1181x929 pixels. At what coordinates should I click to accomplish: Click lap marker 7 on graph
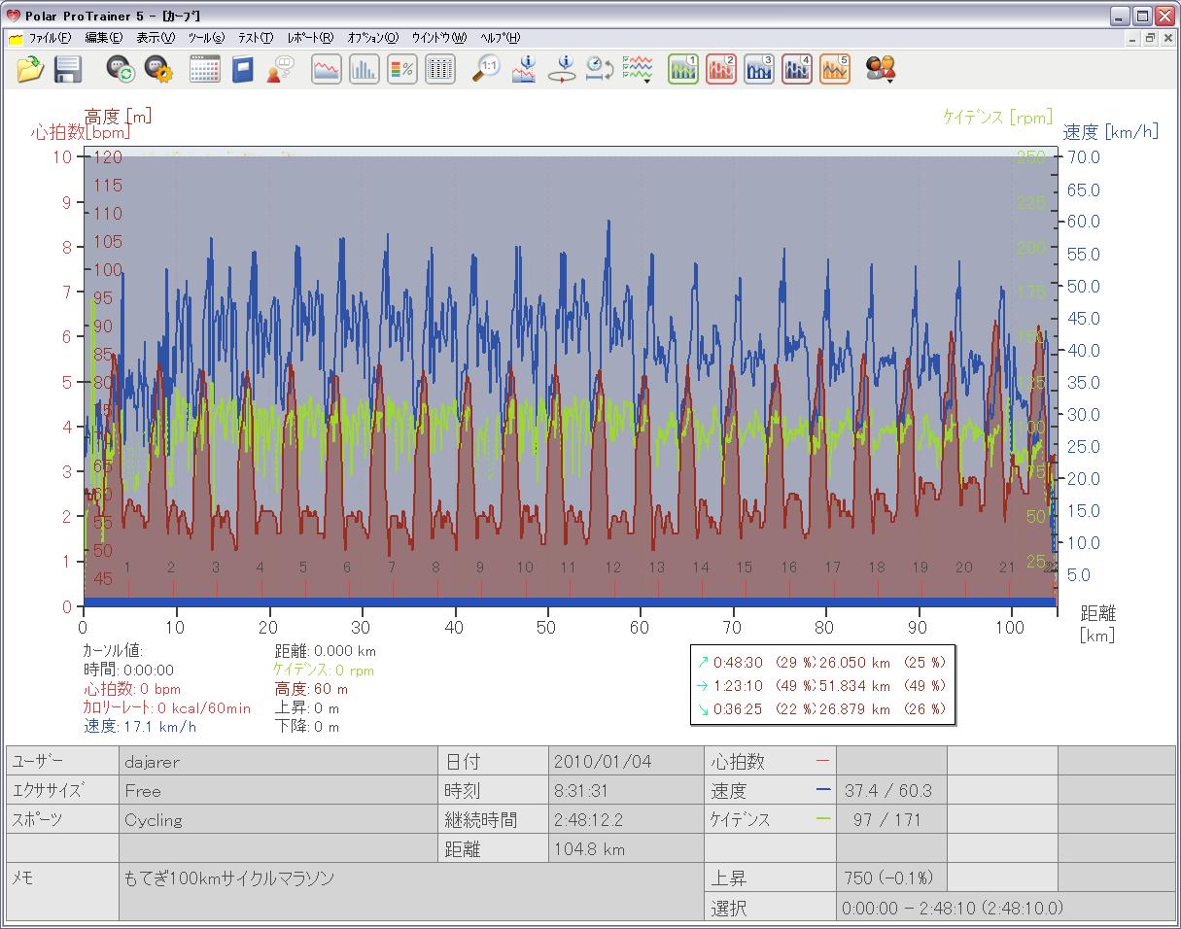392,568
